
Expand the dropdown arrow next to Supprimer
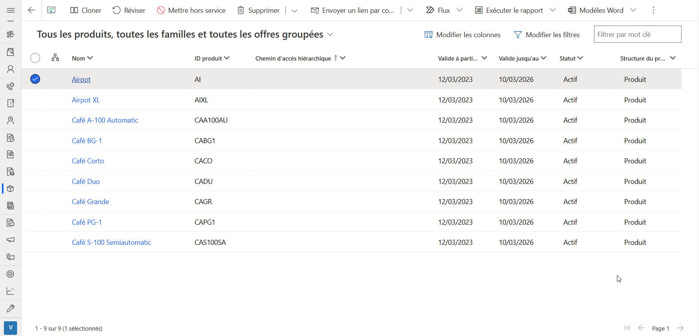coord(294,10)
